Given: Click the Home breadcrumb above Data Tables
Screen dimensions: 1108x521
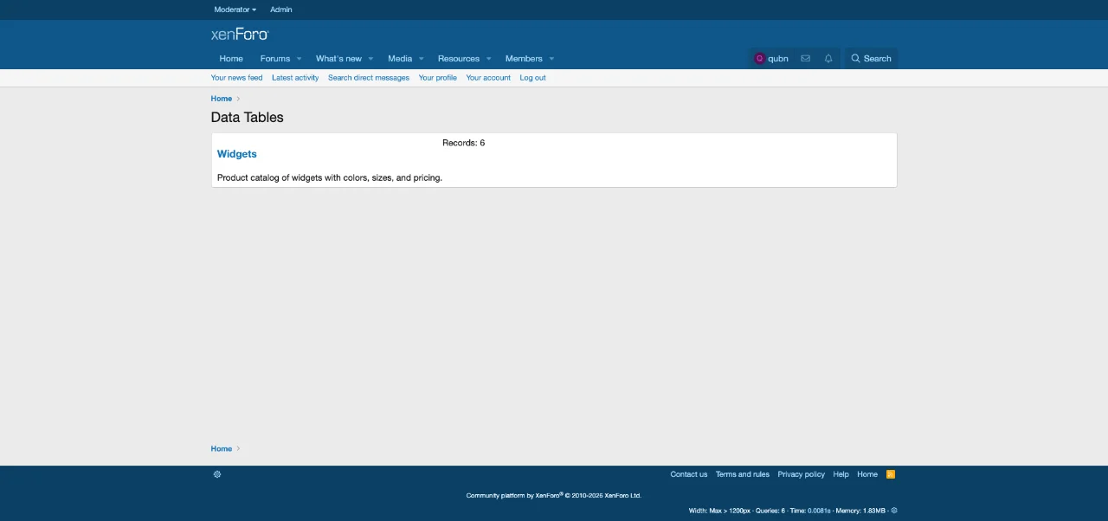Looking at the screenshot, I should pyautogui.click(x=222, y=99).
